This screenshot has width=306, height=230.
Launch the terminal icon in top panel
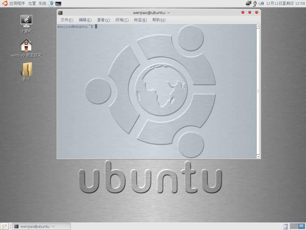[58, 4]
